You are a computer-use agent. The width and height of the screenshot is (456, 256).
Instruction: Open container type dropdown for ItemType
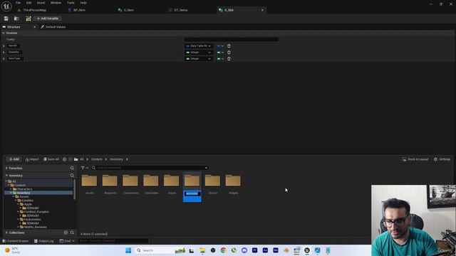coord(220,58)
